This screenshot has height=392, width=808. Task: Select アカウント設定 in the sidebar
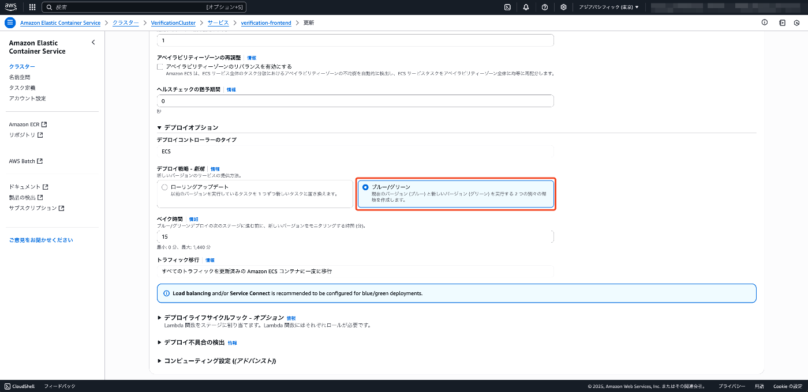pyautogui.click(x=27, y=99)
